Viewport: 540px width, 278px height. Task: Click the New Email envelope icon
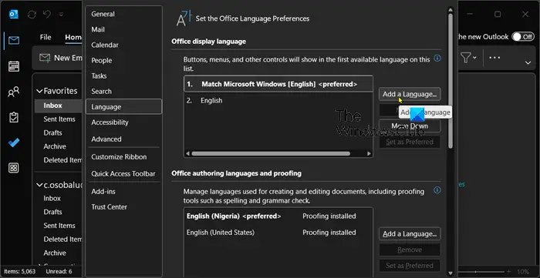click(45, 58)
